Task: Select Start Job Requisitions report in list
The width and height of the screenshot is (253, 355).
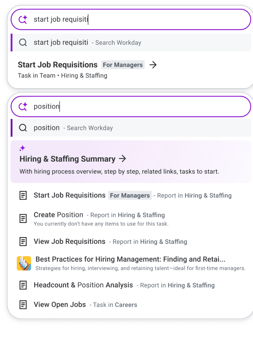Action: (70, 195)
